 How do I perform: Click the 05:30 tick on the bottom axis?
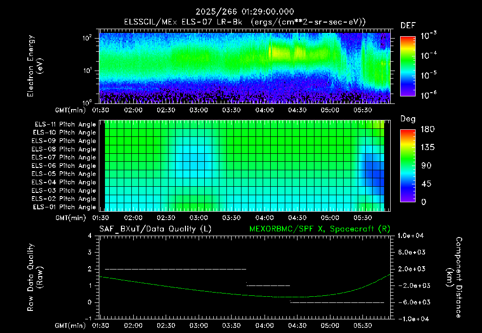tap(363, 325)
